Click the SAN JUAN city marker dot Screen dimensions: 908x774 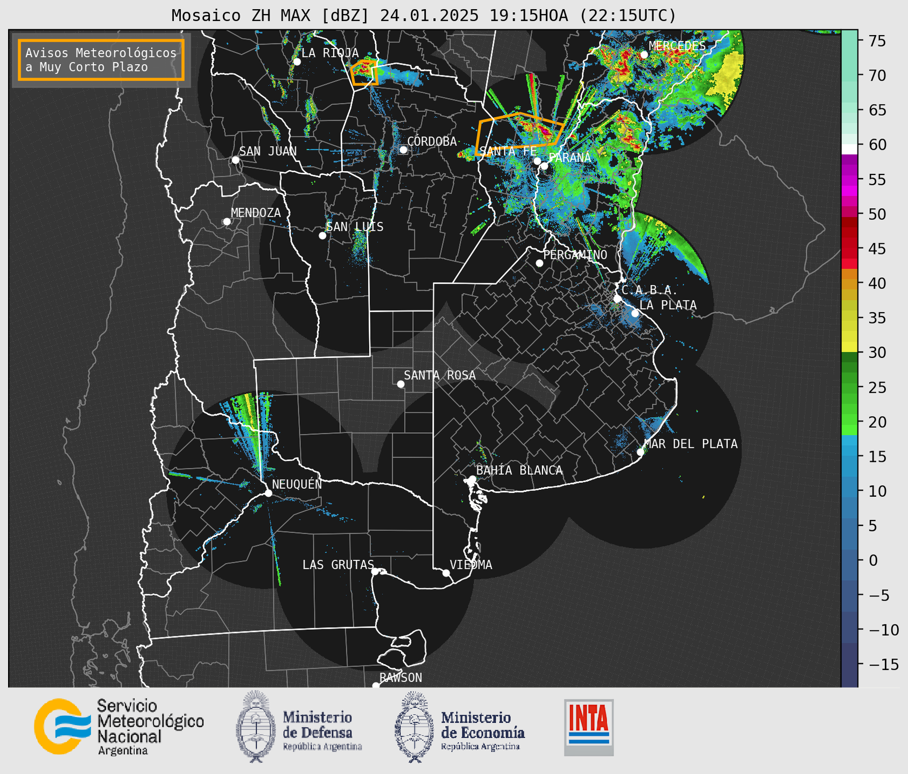click(x=235, y=160)
